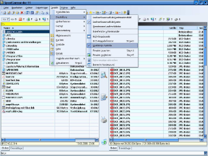Screen dimensions: 208x156
Task: Click the left panel horizontal scrollbar thumb
Action: (x=40, y=140)
